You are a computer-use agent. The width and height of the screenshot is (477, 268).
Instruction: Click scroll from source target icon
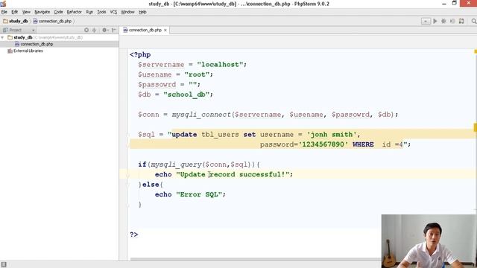[86, 30]
